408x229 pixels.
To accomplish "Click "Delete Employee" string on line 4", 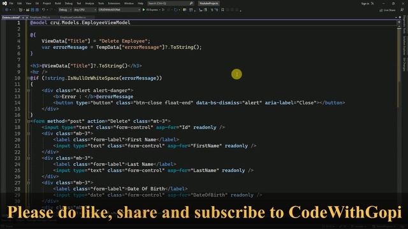I will tap(123, 41).
